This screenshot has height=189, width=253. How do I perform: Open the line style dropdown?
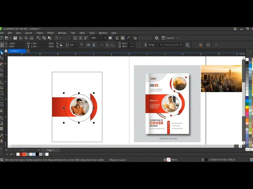click(181, 45)
